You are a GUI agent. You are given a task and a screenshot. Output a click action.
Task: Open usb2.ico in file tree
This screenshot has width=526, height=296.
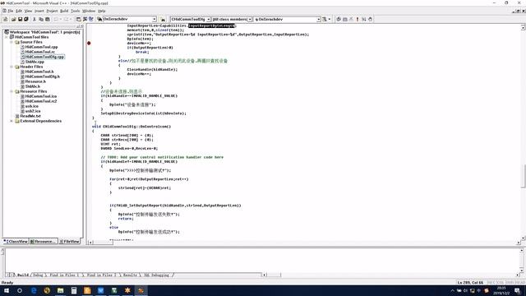click(x=33, y=111)
